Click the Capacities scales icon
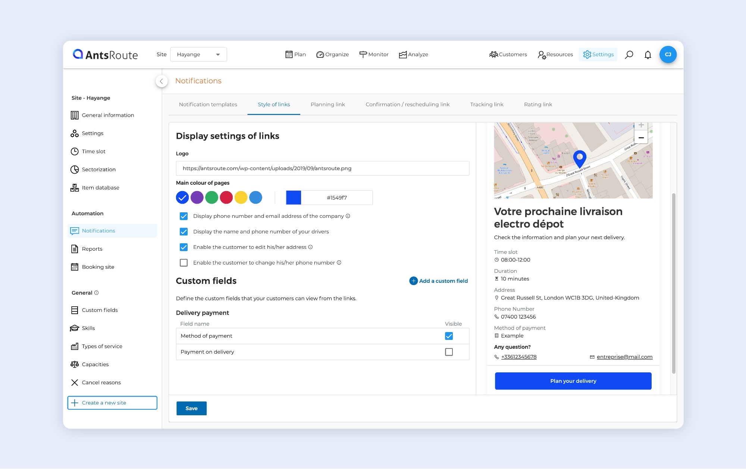Viewport: 746px width, 469px height. coord(75,364)
